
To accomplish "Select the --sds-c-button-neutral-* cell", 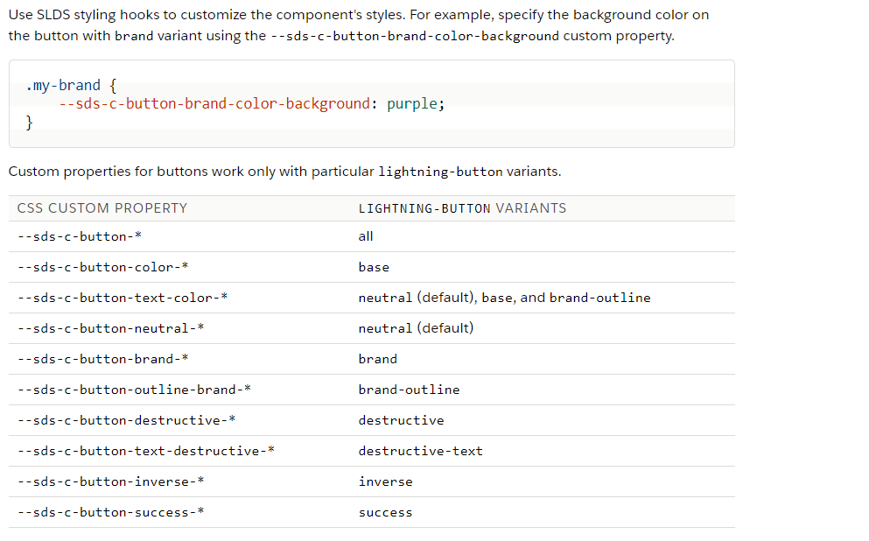I will [110, 328].
